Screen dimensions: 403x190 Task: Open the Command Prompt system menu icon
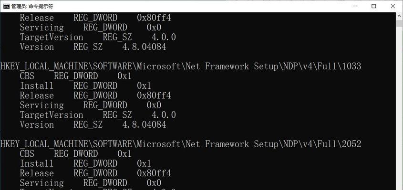(x=6, y=6)
